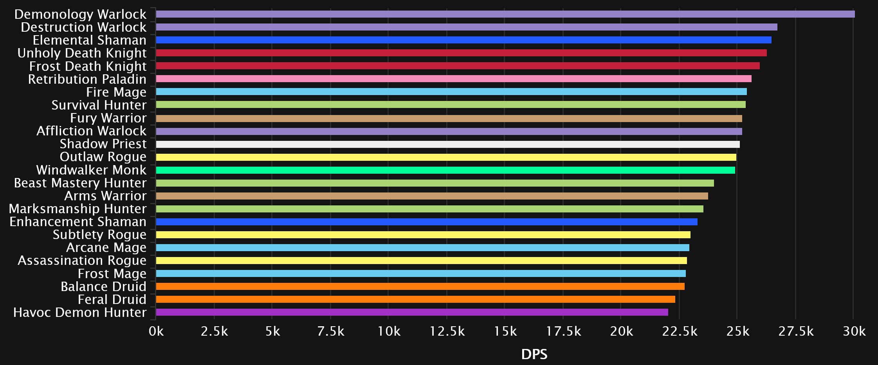Click the Fire Mage bar

[x=451, y=92]
